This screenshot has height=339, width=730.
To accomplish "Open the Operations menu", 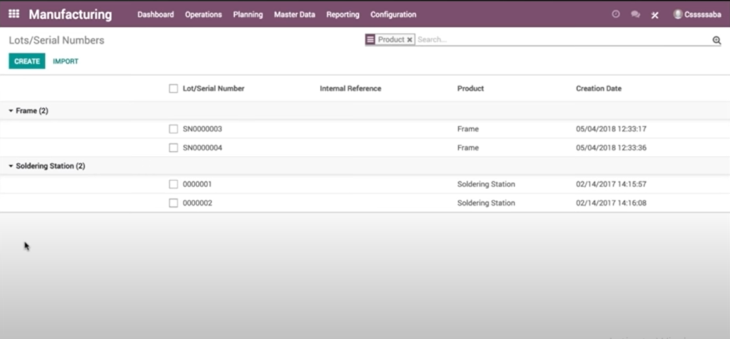I will [203, 14].
